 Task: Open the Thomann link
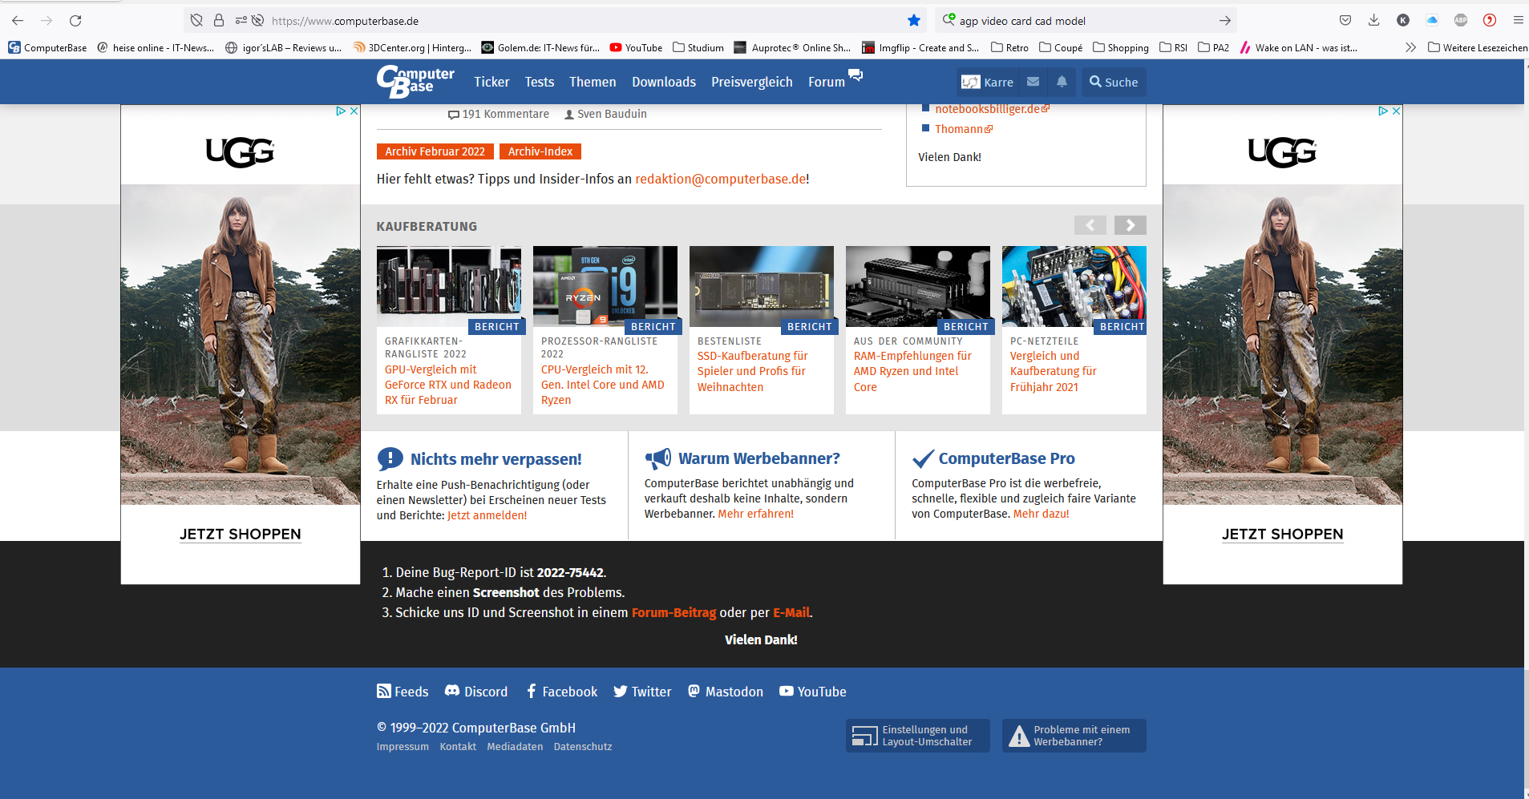(964, 129)
